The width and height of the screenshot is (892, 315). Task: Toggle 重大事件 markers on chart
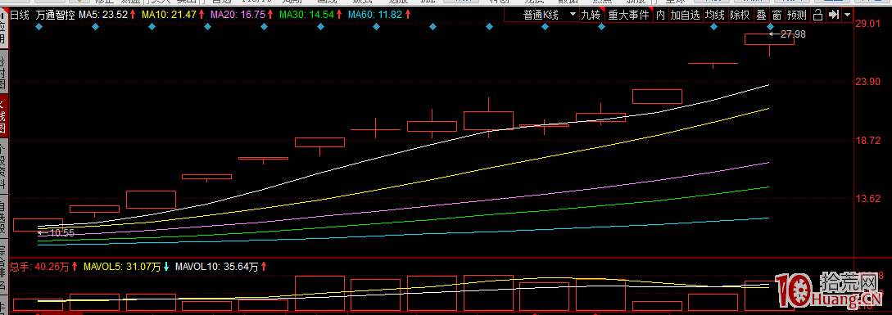[x=628, y=15]
